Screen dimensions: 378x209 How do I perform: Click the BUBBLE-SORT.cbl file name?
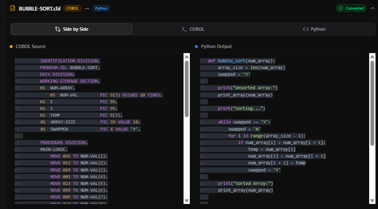point(40,8)
